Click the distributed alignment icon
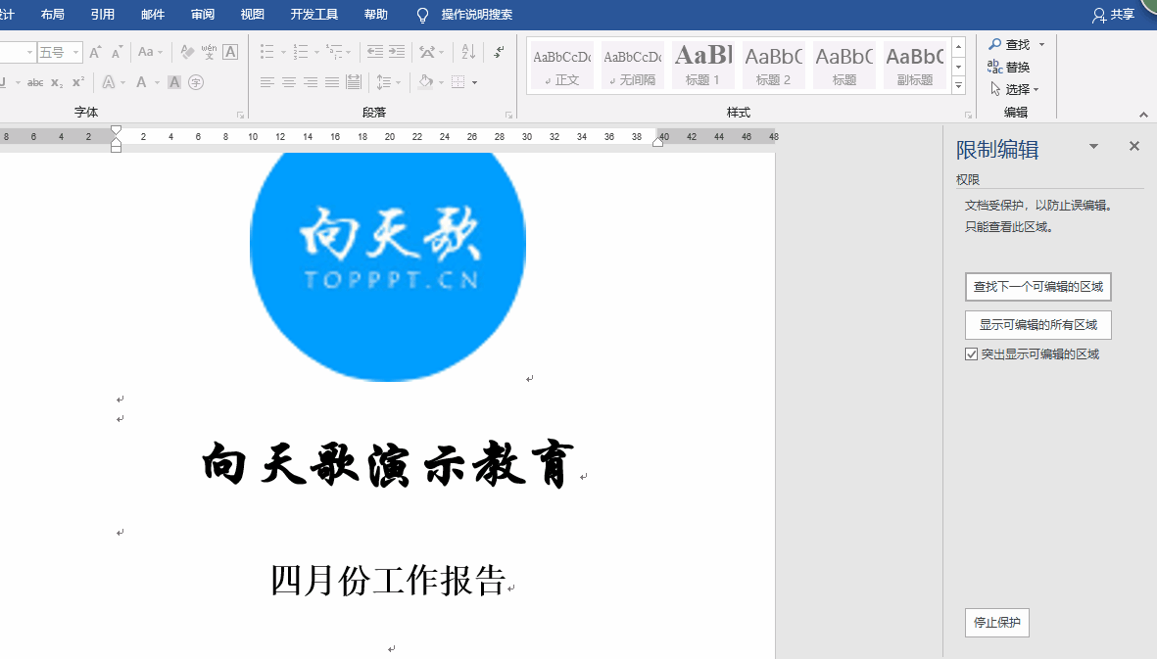Image resolution: width=1157 pixels, height=659 pixels. click(x=354, y=82)
